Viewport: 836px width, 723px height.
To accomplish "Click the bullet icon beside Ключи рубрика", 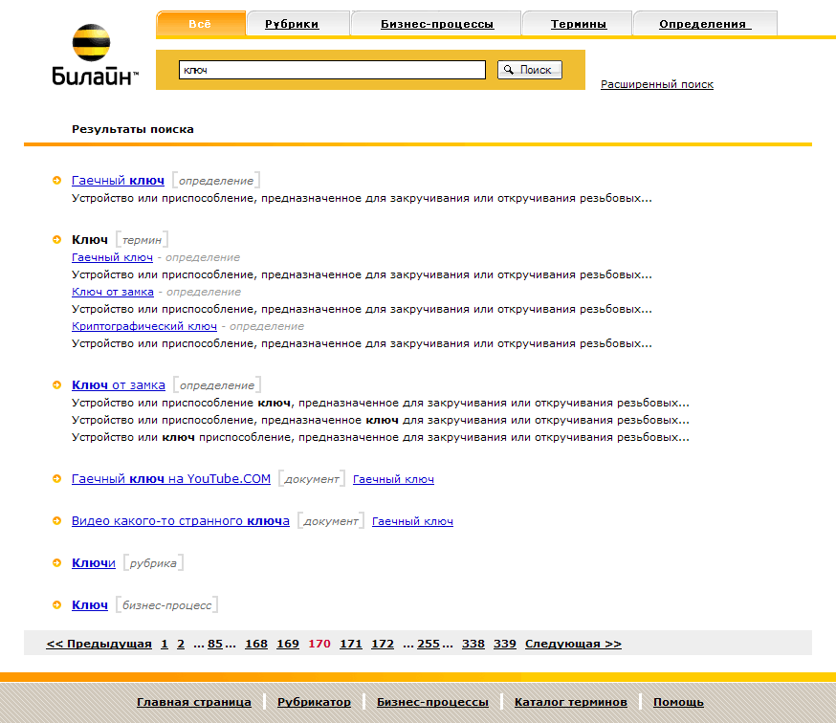I will click(56, 563).
